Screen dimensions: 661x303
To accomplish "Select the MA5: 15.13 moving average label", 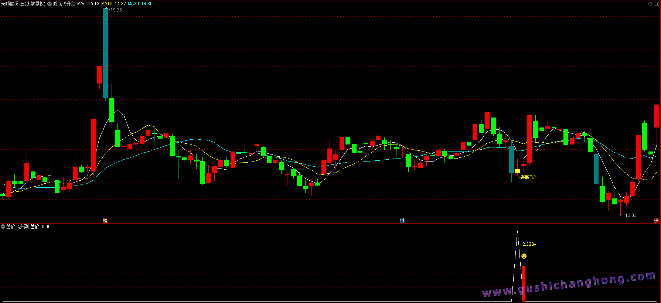I will click(88, 4).
